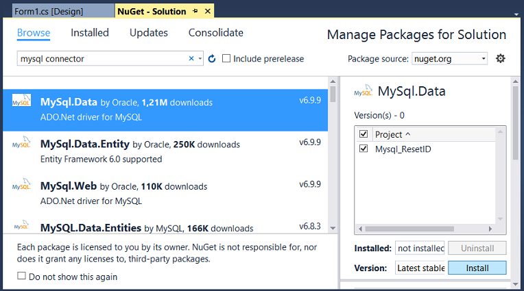
Task: Click the refresh search results icon
Action: [x=212, y=59]
